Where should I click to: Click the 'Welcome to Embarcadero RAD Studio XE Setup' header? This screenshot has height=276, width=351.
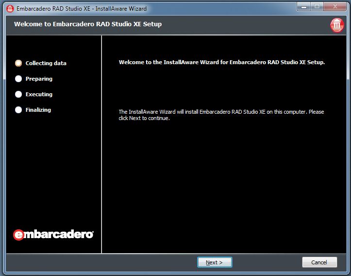click(88, 24)
